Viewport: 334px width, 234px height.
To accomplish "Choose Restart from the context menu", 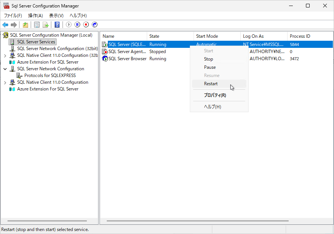I will click(211, 84).
